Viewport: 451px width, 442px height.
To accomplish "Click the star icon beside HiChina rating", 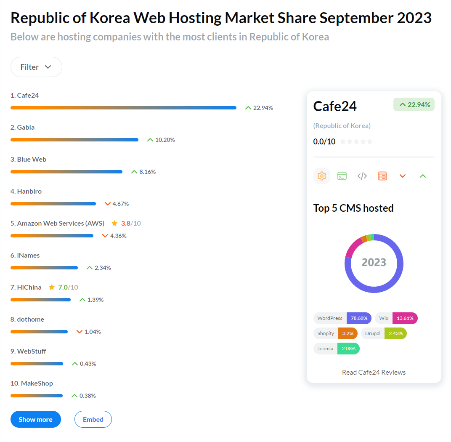I will pyautogui.click(x=52, y=288).
